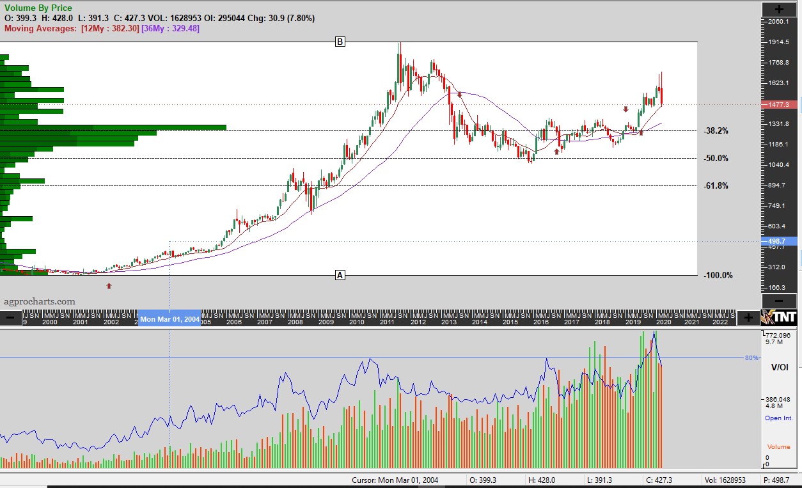Screen dimensions: 802x488
Task: Click the 80% level label
Action: tap(751, 358)
